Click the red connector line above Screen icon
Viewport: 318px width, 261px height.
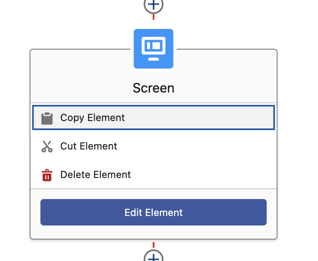[154, 17]
